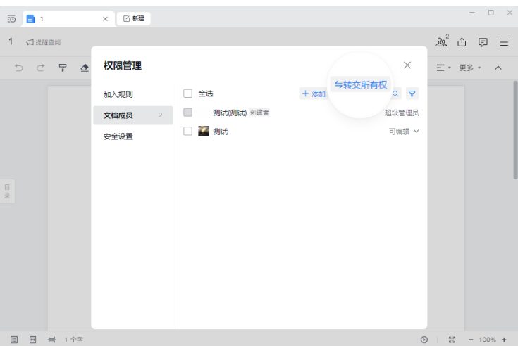Collapse the toolbar with the up chevron

click(498, 68)
